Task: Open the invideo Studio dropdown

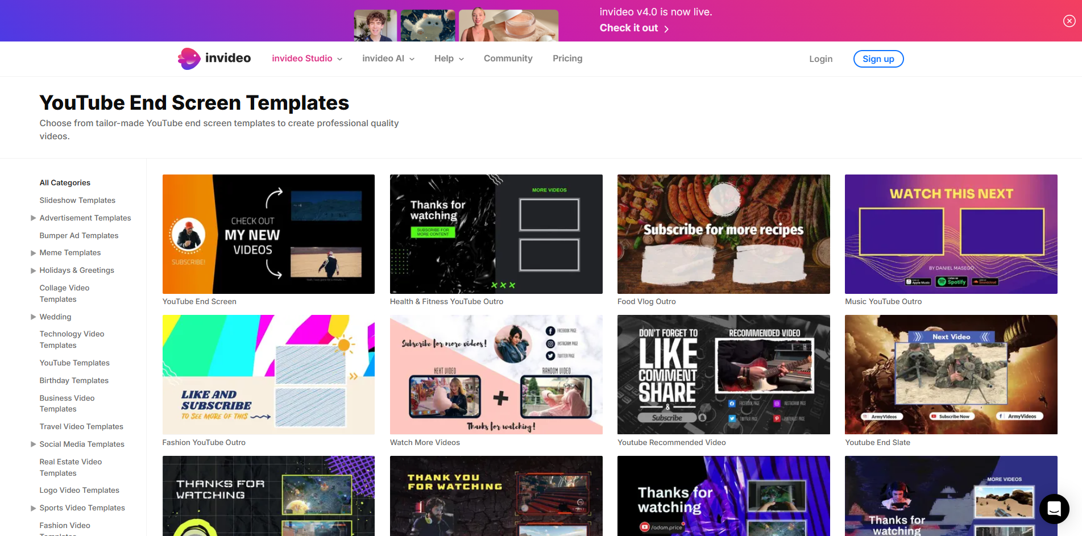Action: click(306, 58)
